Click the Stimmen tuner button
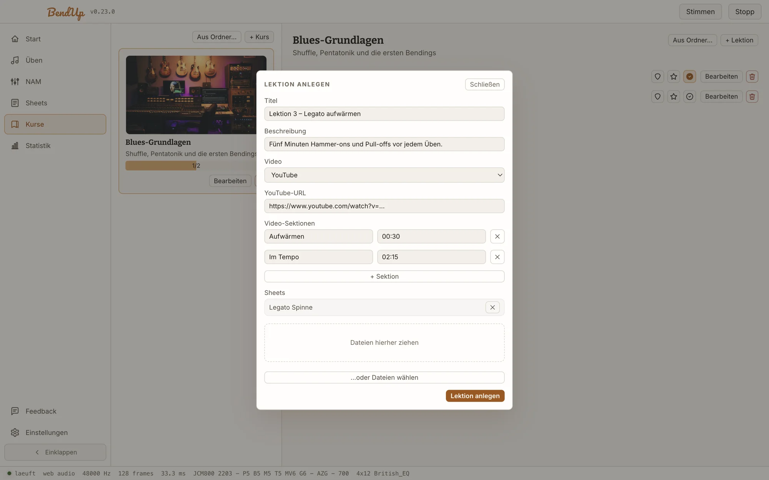769x480 pixels. click(700, 12)
